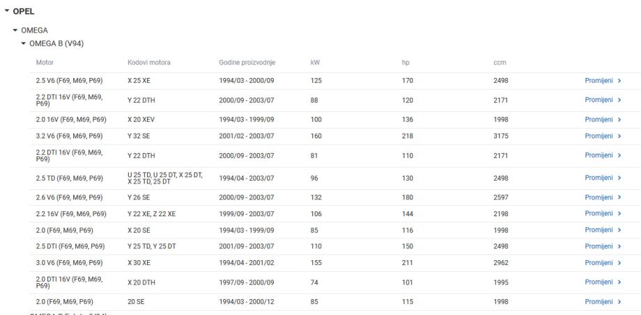Select the OMEGA tree label
Image resolution: width=641 pixels, height=315 pixels.
pyautogui.click(x=34, y=30)
